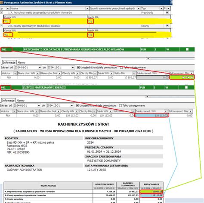The image size is (204, 203).
Task: Collapse row 2 Koszty sprzedanych produktów expander
Action: (x=1, y=26)
